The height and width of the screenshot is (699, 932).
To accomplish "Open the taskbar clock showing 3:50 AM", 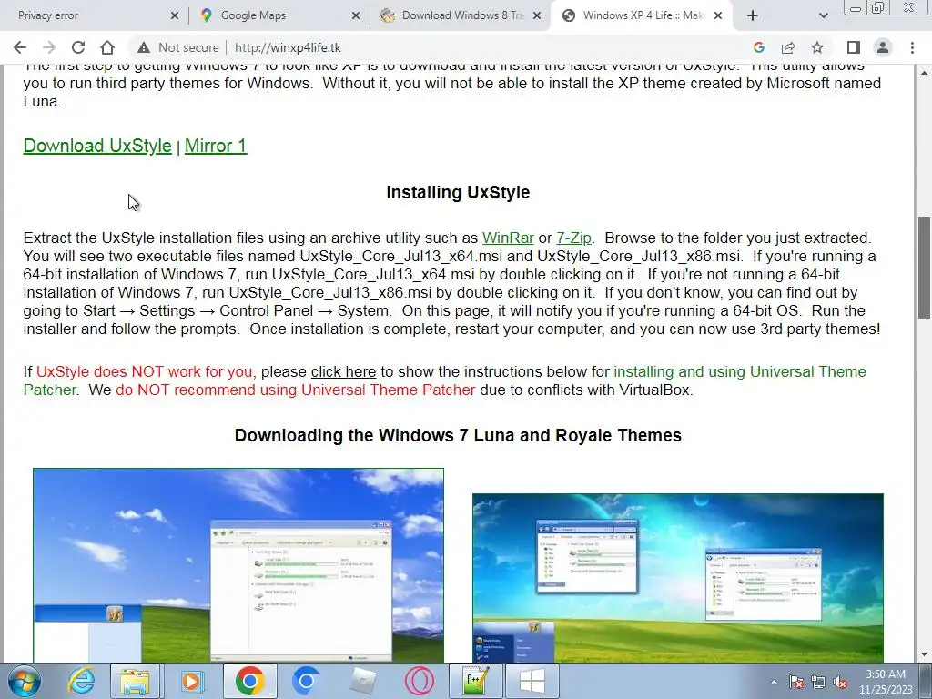I will (x=886, y=682).
